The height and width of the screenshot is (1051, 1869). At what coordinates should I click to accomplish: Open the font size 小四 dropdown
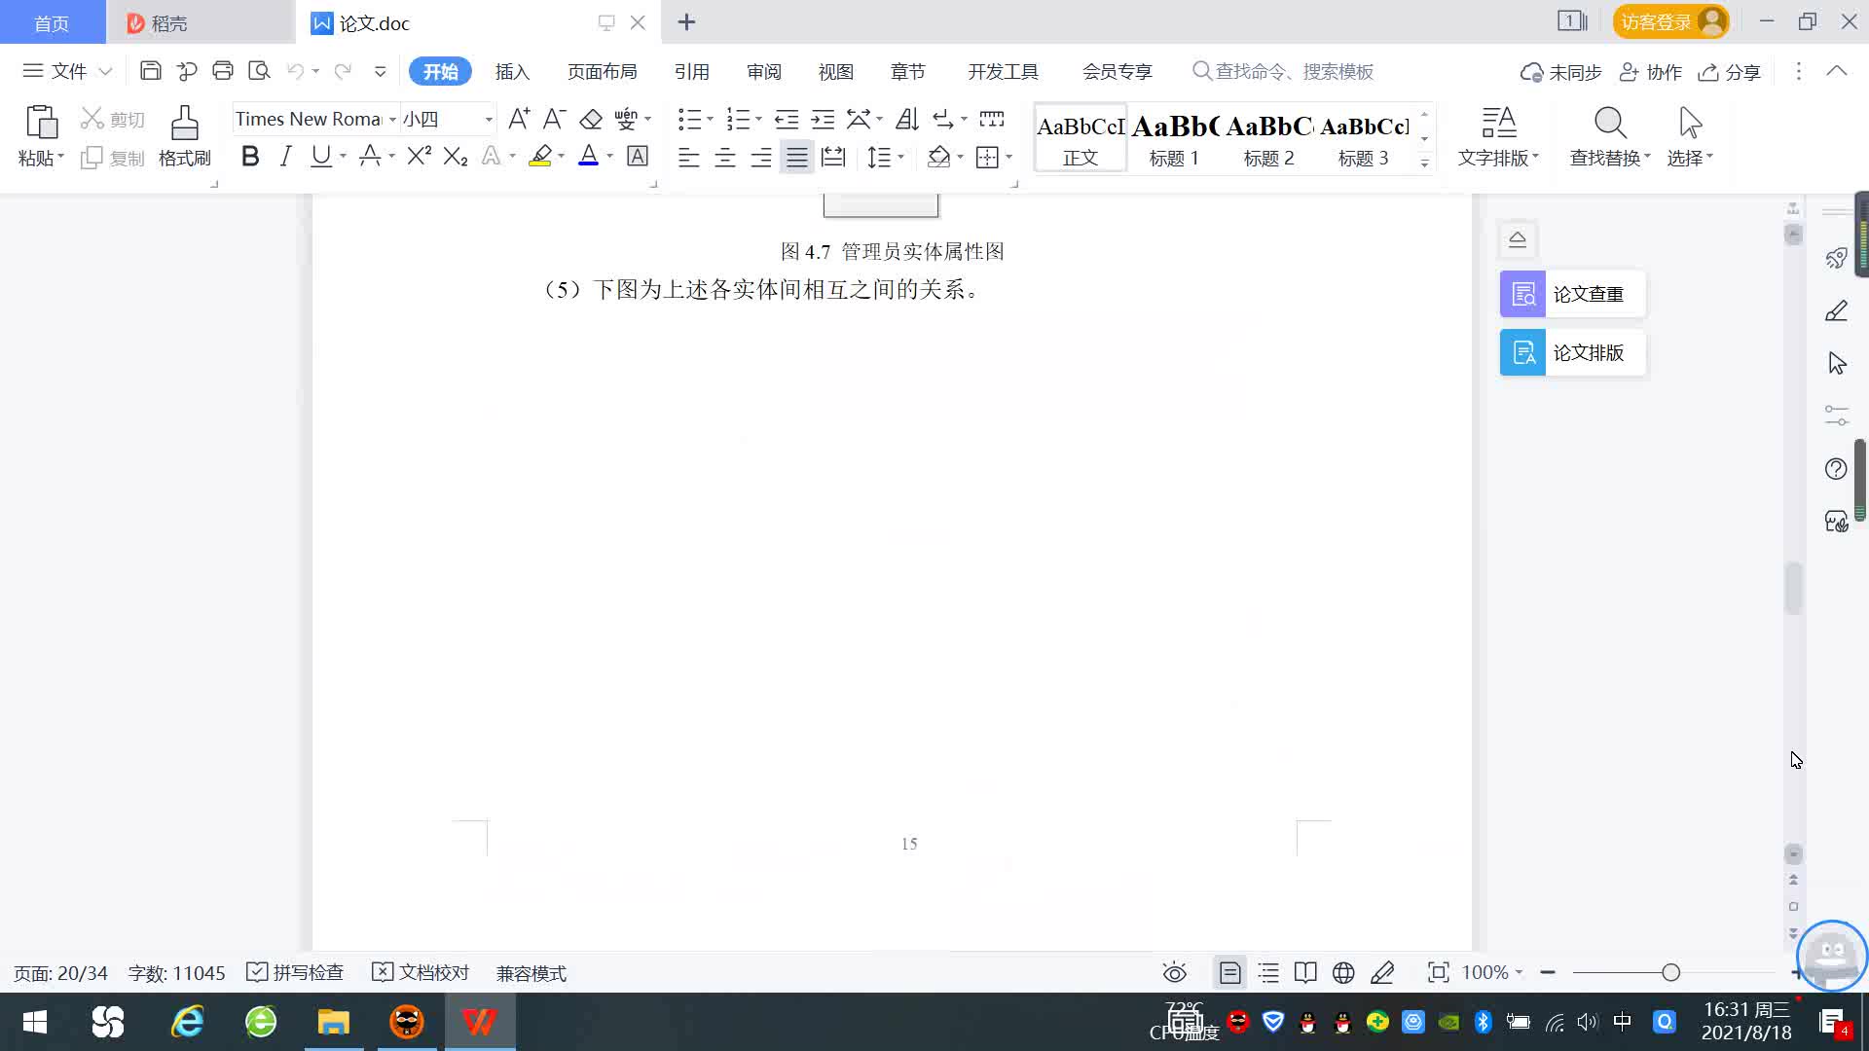(488, 120)
